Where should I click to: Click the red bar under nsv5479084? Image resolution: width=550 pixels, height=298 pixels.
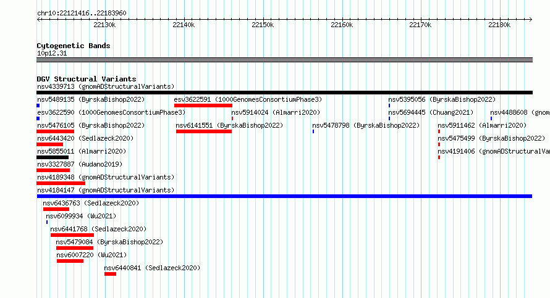pos(75,248)
